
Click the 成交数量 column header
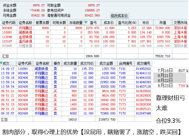coord(70,63)
